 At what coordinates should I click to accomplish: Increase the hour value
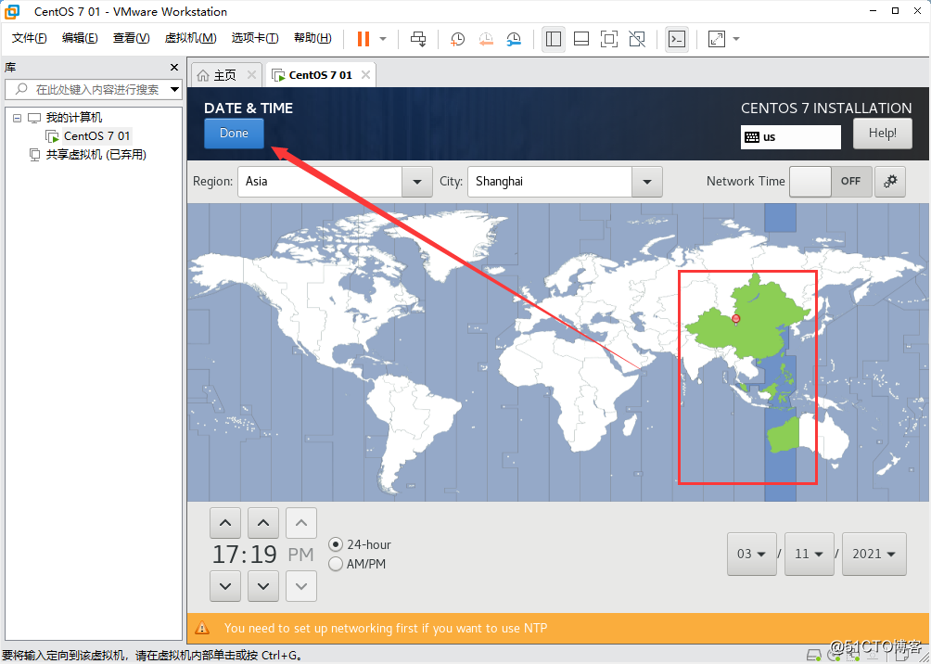click(x=225, y=523)
